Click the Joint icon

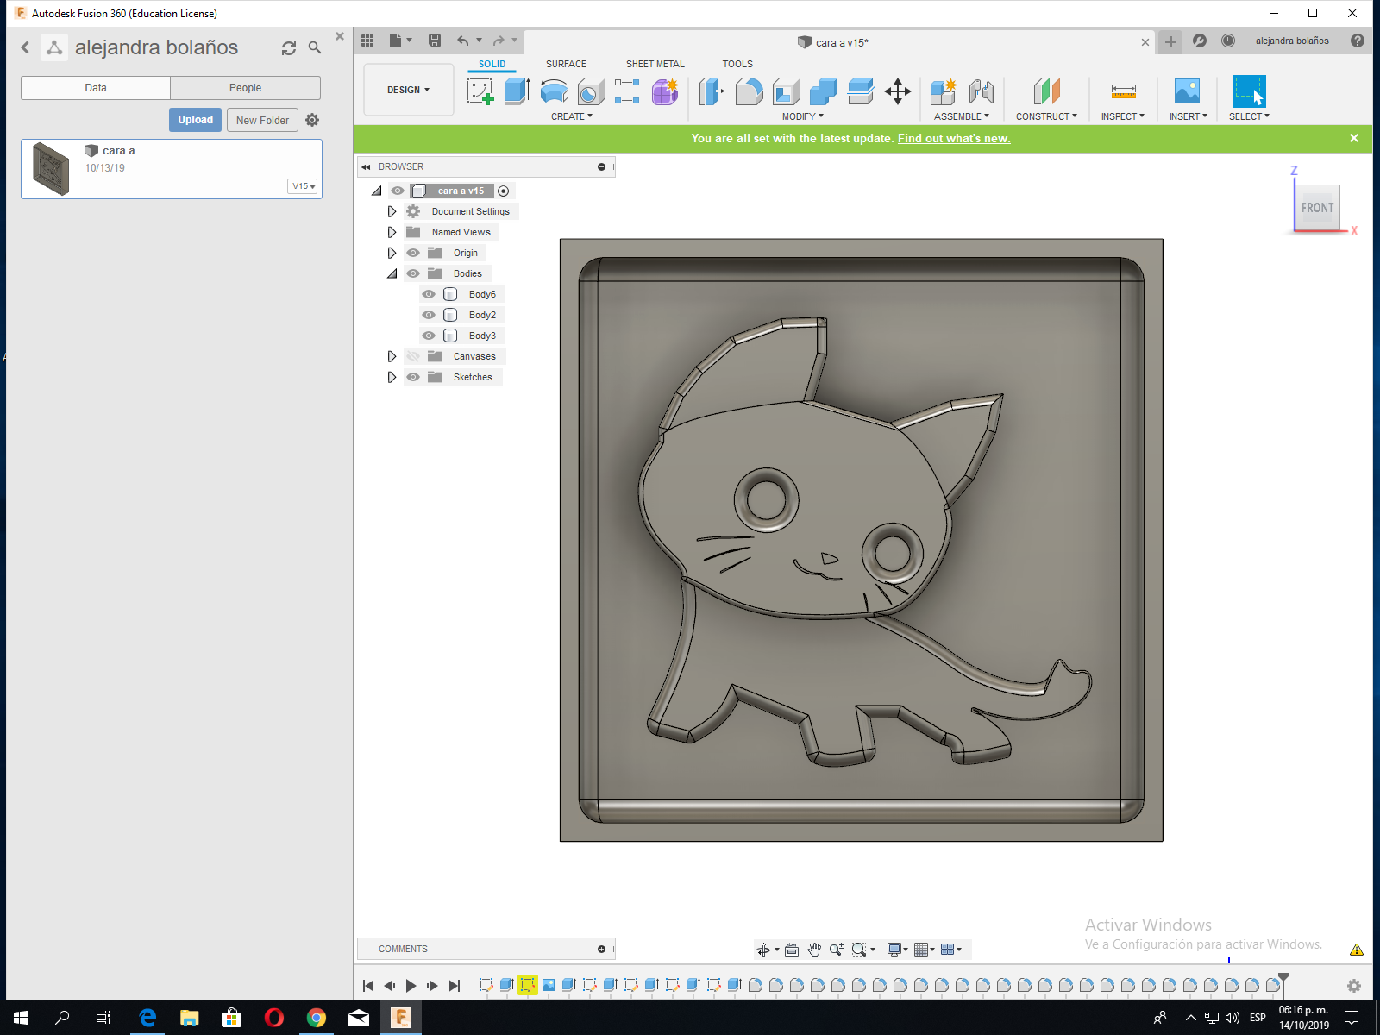(x=981, y=91)
